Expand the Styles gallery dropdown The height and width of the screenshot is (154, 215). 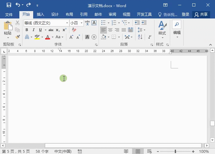click(x=162, y=37)
